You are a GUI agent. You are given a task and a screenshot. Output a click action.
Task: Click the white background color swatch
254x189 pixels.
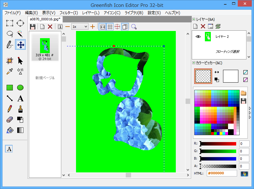click(x=231, y=76)
